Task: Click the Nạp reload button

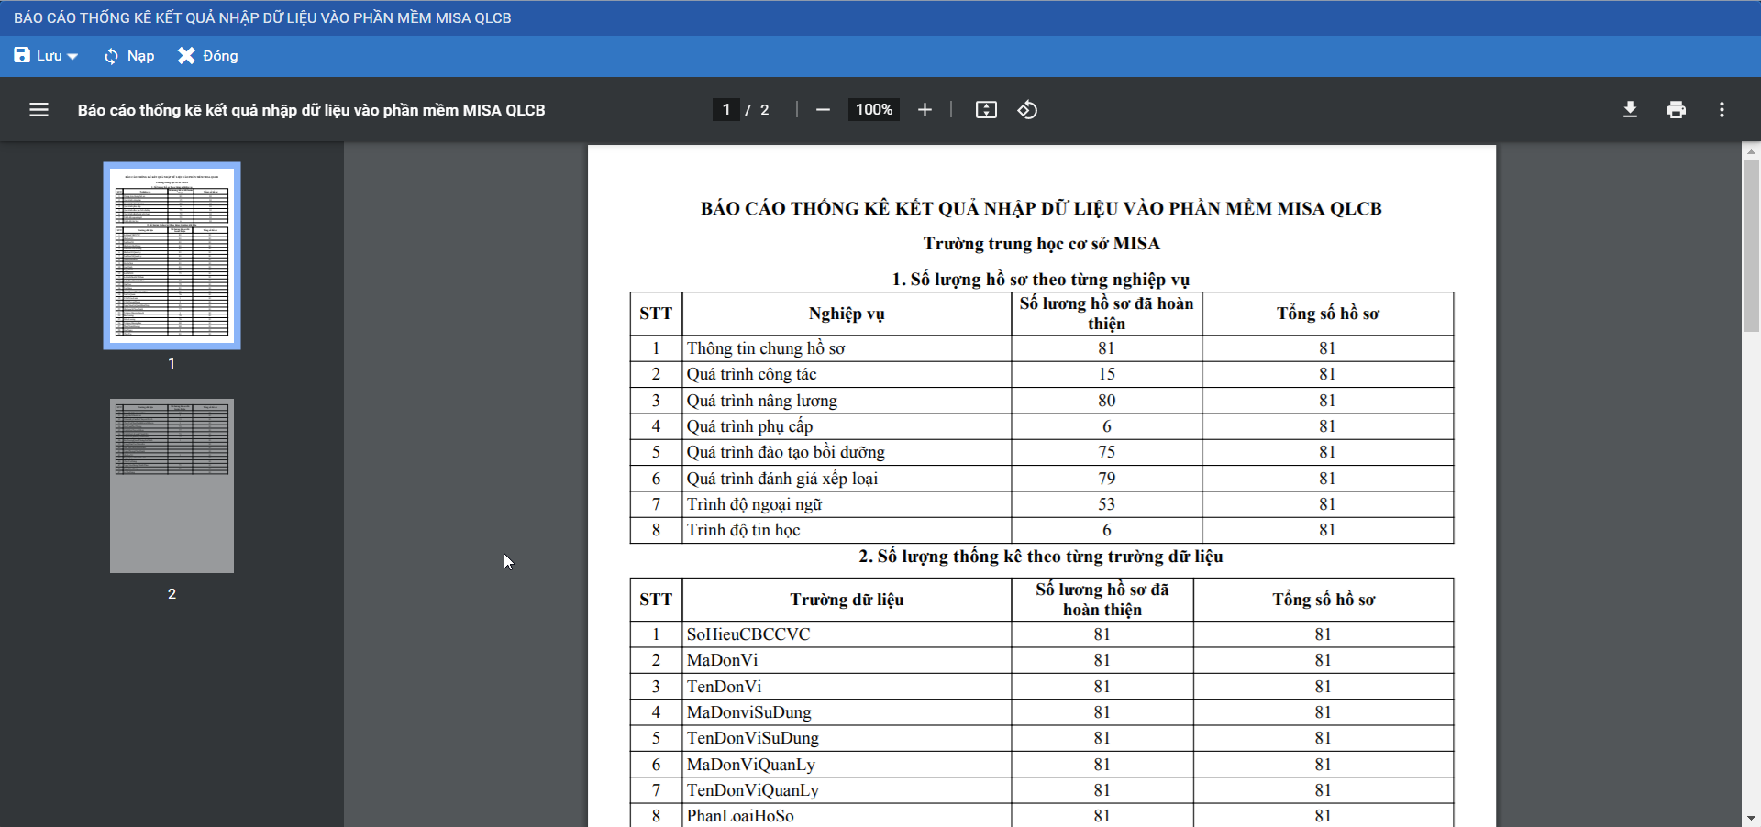Action: [x=129, y=56]
